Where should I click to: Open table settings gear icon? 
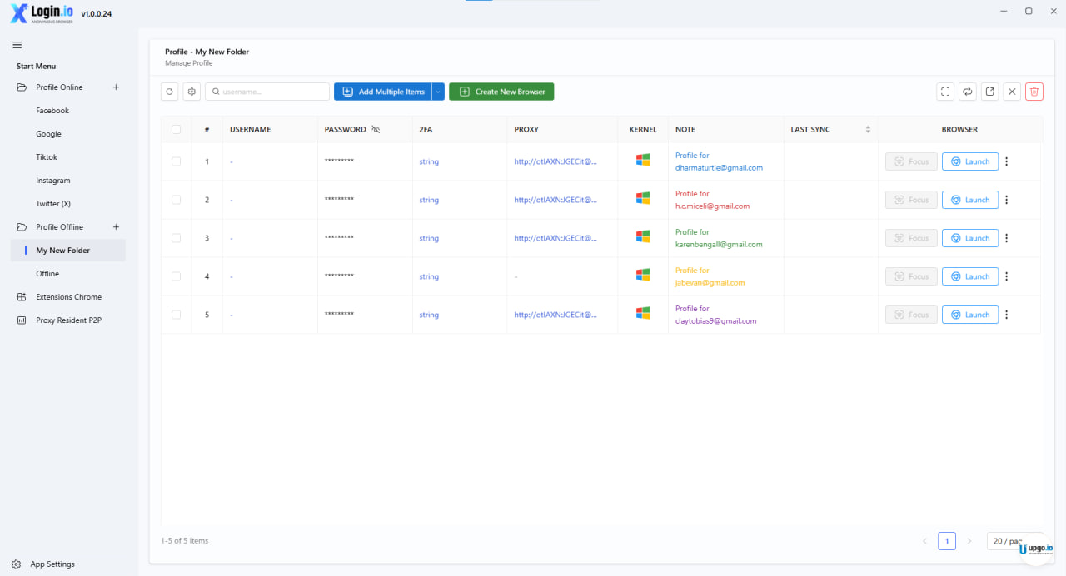(192, 92)
